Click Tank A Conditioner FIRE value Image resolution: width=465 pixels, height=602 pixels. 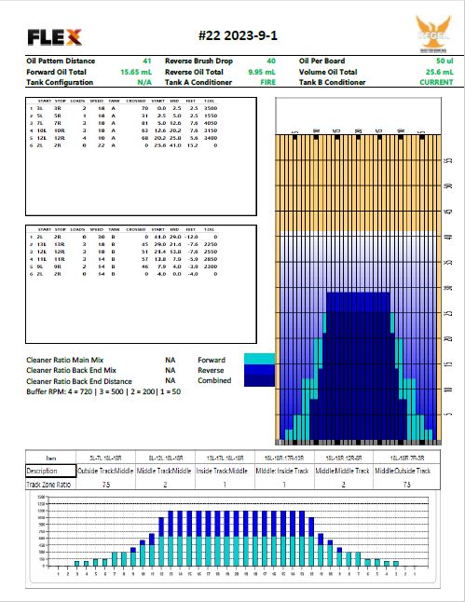click(268, 82)
